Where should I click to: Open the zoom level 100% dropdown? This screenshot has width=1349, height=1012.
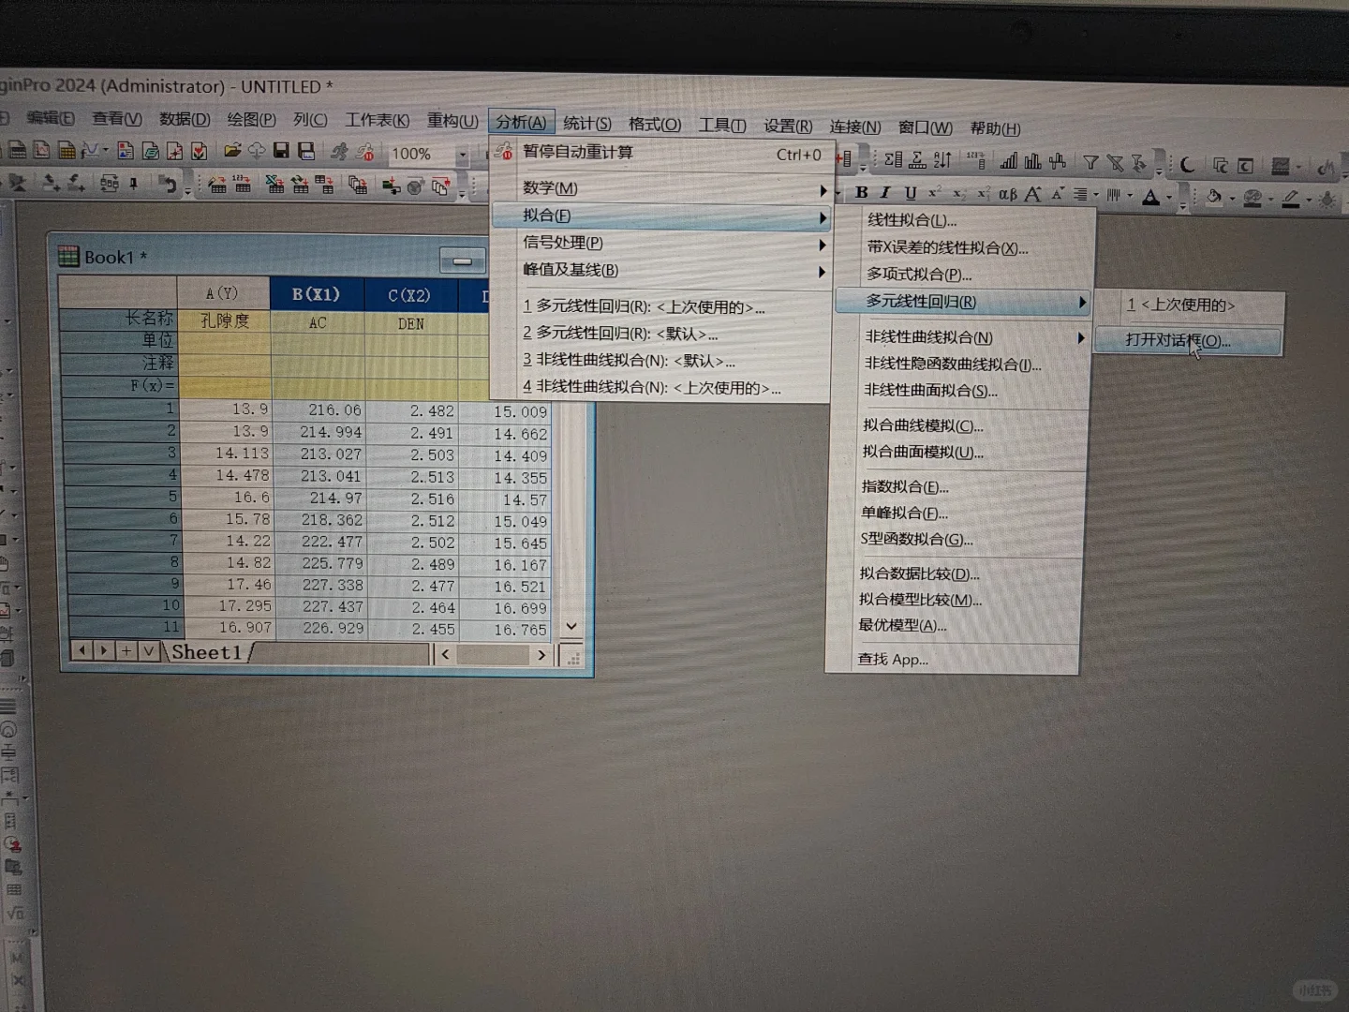click(462, 154)
